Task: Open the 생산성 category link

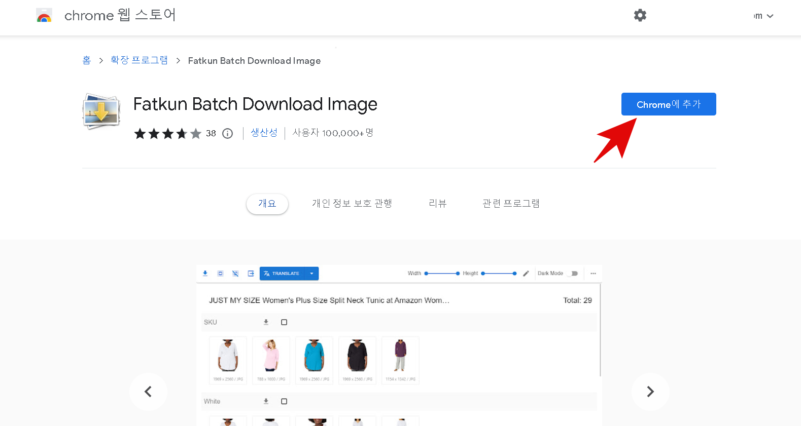Action: click(x=264, y=133)
